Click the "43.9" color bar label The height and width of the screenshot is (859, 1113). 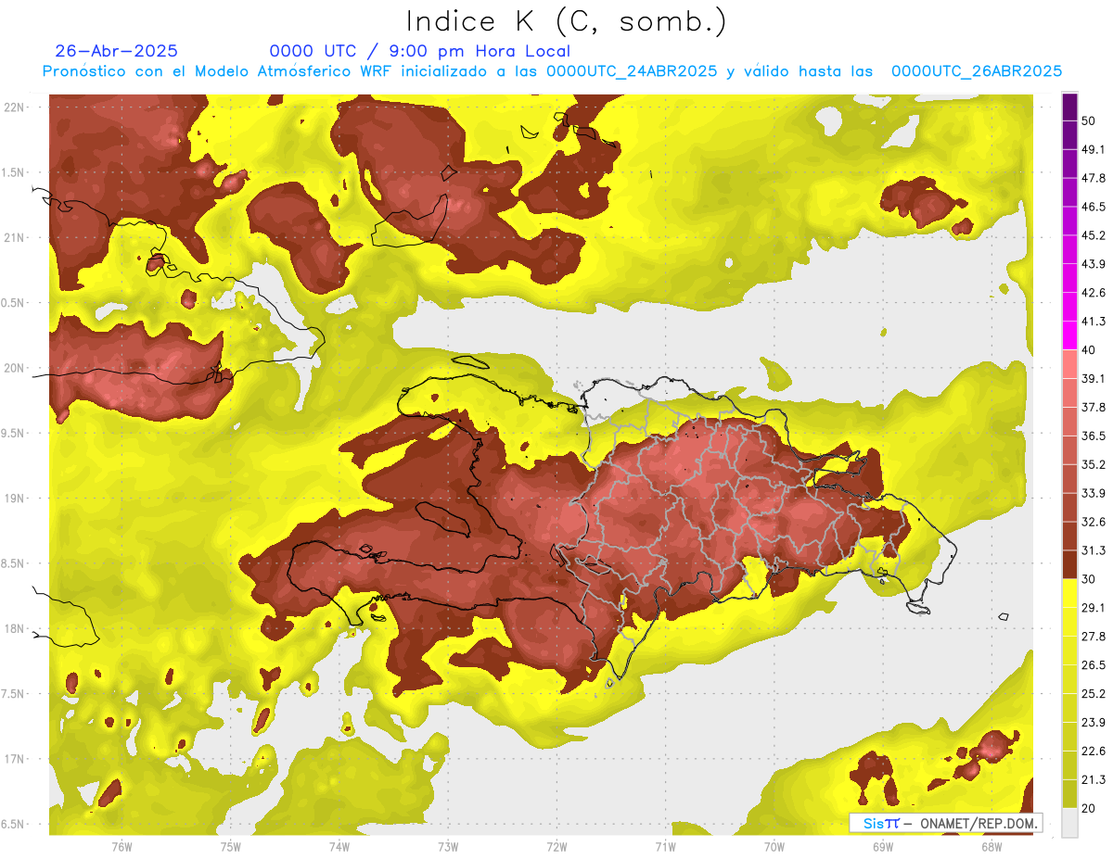click(1094, 264)
